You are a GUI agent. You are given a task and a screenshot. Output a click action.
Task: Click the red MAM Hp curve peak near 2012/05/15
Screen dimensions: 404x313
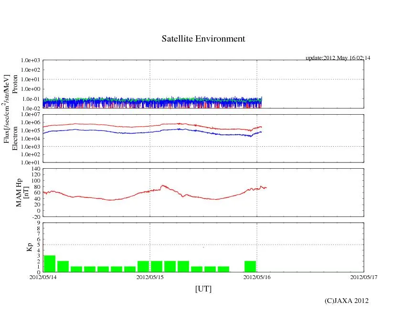click(x=163, y=186)
